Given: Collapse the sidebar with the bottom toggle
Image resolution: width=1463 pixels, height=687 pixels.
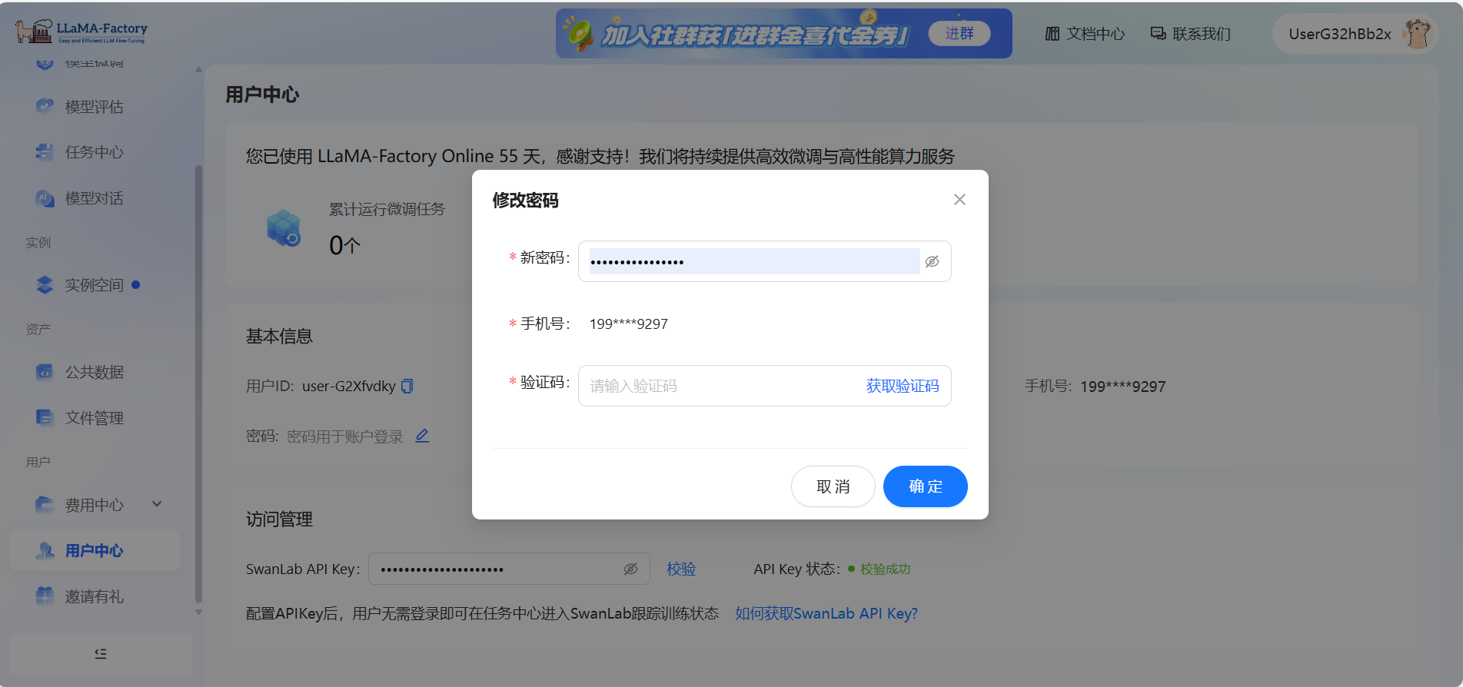Looking at the screenshot, I should pos(101,654).
